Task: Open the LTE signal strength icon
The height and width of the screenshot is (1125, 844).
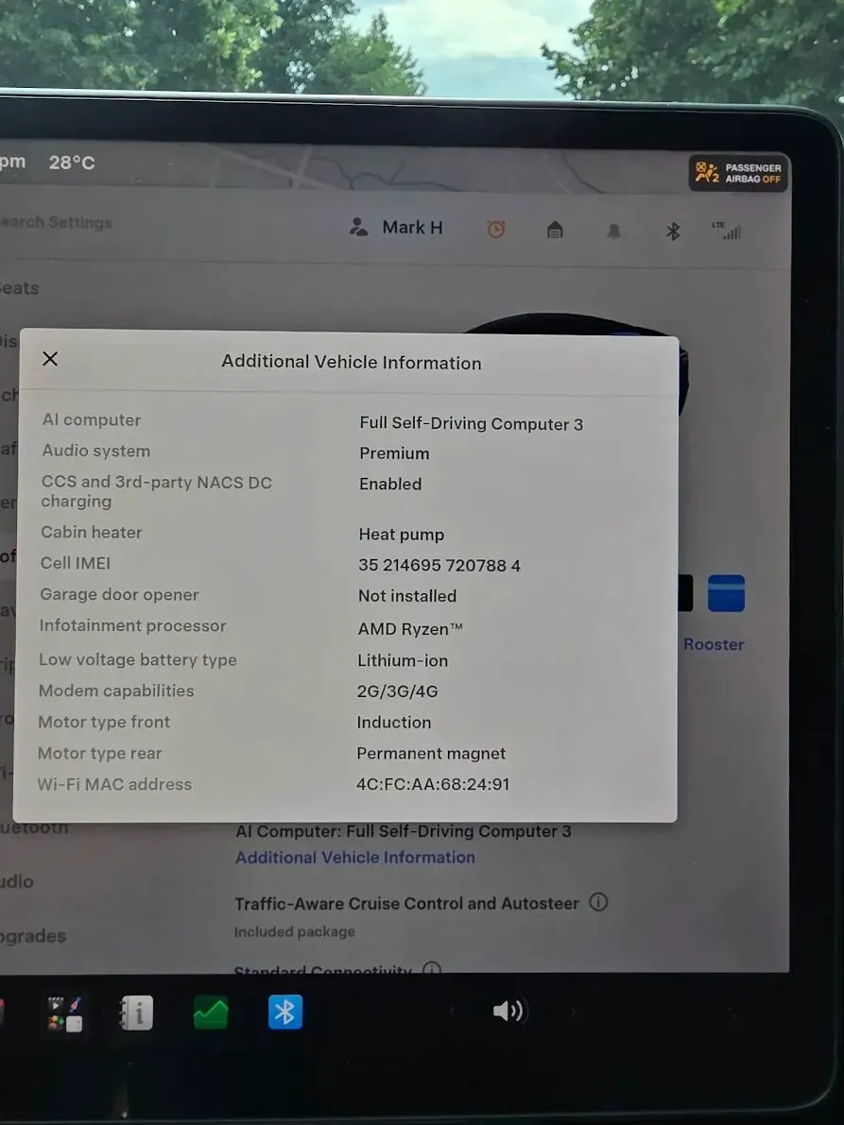Action: (x=726, y=230)
